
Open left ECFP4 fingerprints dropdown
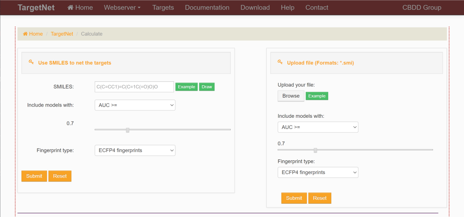click(x=134, y=150)
